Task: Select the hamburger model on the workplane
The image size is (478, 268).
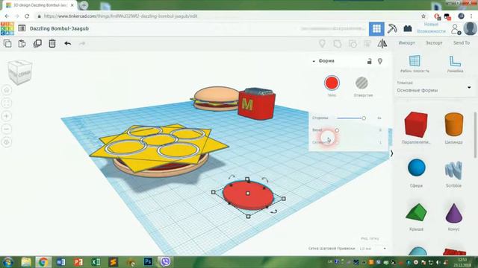Action: 216,98
